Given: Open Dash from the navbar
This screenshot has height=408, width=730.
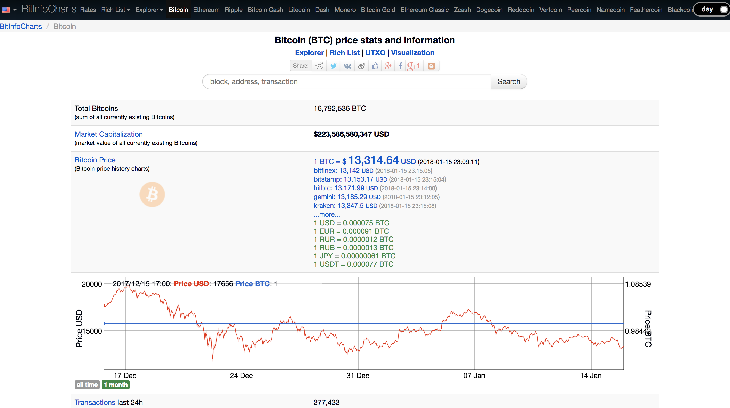Looking at the screenshot, I should tap(322, 10).
